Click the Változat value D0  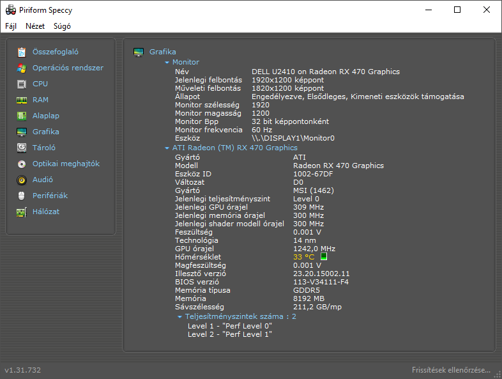click(298, 182)
